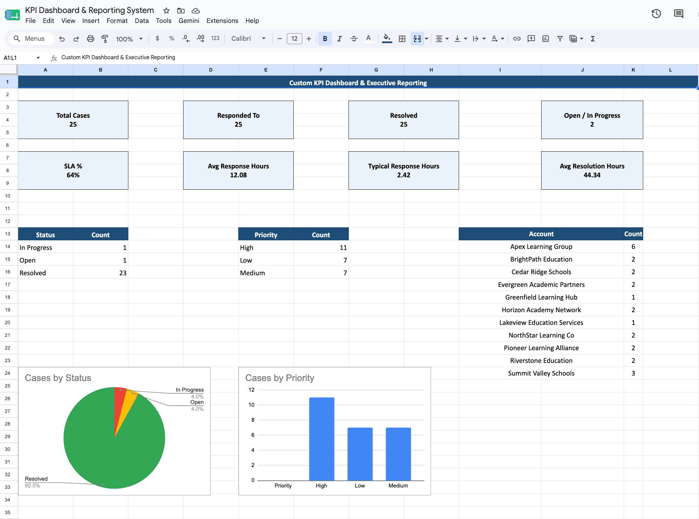699x519 pixels.
Task: Open vertical align dropdown
Action: point(460,39)
